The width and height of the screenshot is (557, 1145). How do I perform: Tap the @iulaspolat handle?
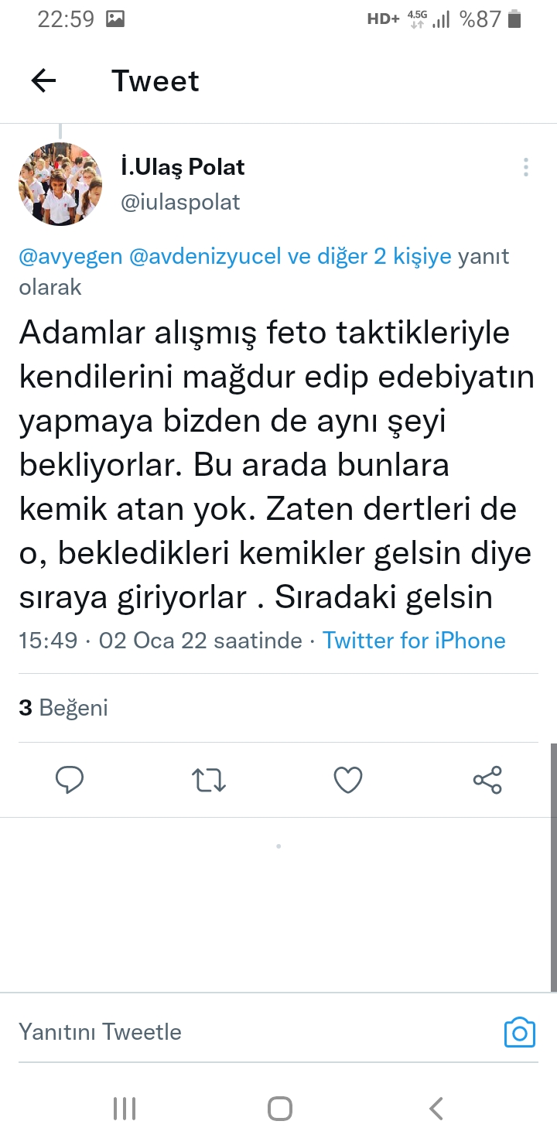pyautogui.click(x=180, y=202)
